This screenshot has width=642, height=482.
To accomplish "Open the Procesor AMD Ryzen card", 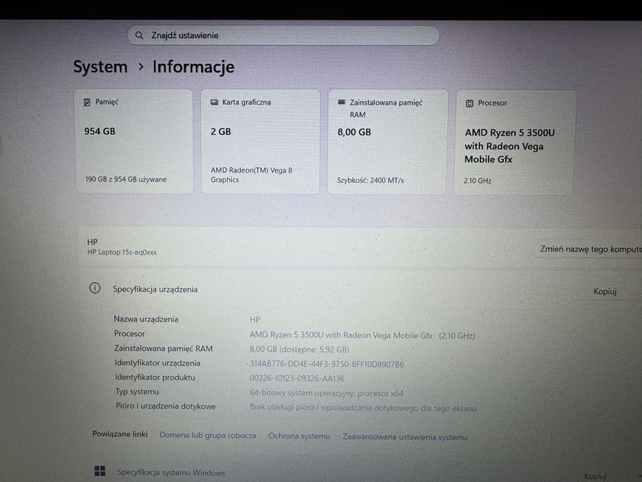I will pyautogui.click(x=514, y=143).
